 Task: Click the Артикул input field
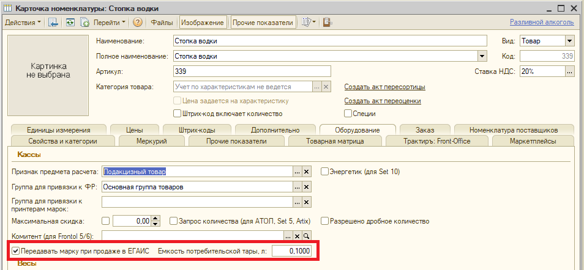point(251,71)
